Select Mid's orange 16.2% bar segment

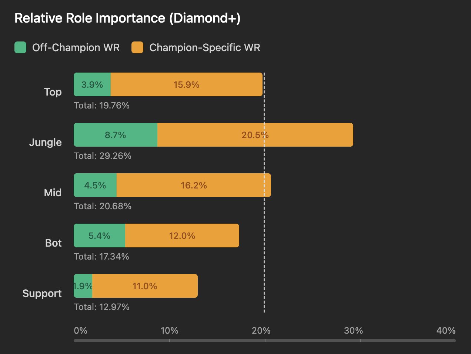coord(194,185)
